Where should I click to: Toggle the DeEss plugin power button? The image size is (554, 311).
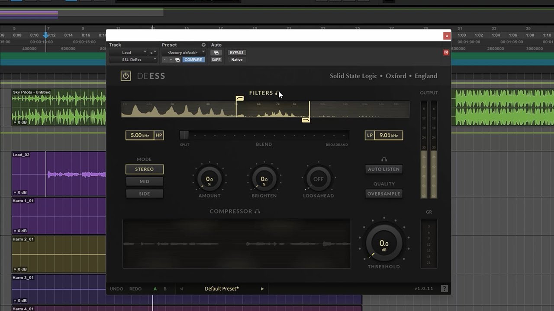click(x=126, y=76)
